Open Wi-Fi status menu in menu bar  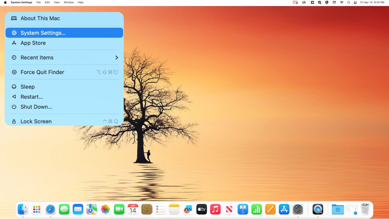(342, 2)
